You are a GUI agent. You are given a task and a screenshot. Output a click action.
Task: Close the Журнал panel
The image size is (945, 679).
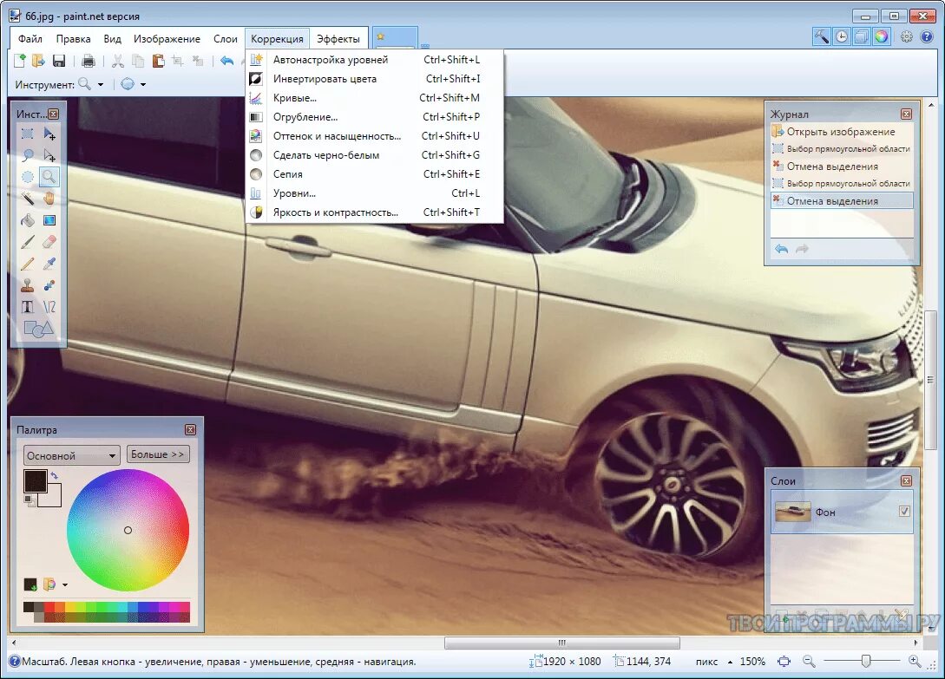(907, 114)
